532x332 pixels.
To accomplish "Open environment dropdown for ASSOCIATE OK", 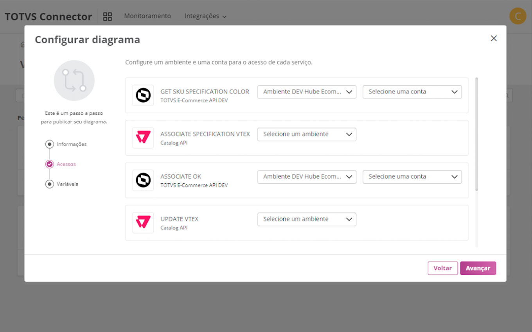I will point(307,177).
